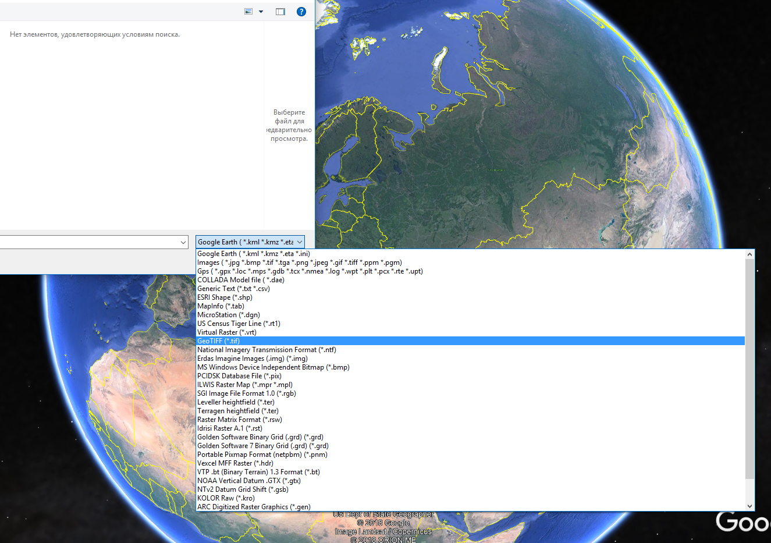Open the file name combo box arrow
The height and width of the screenshot is (543, 771).
[183, 242]
